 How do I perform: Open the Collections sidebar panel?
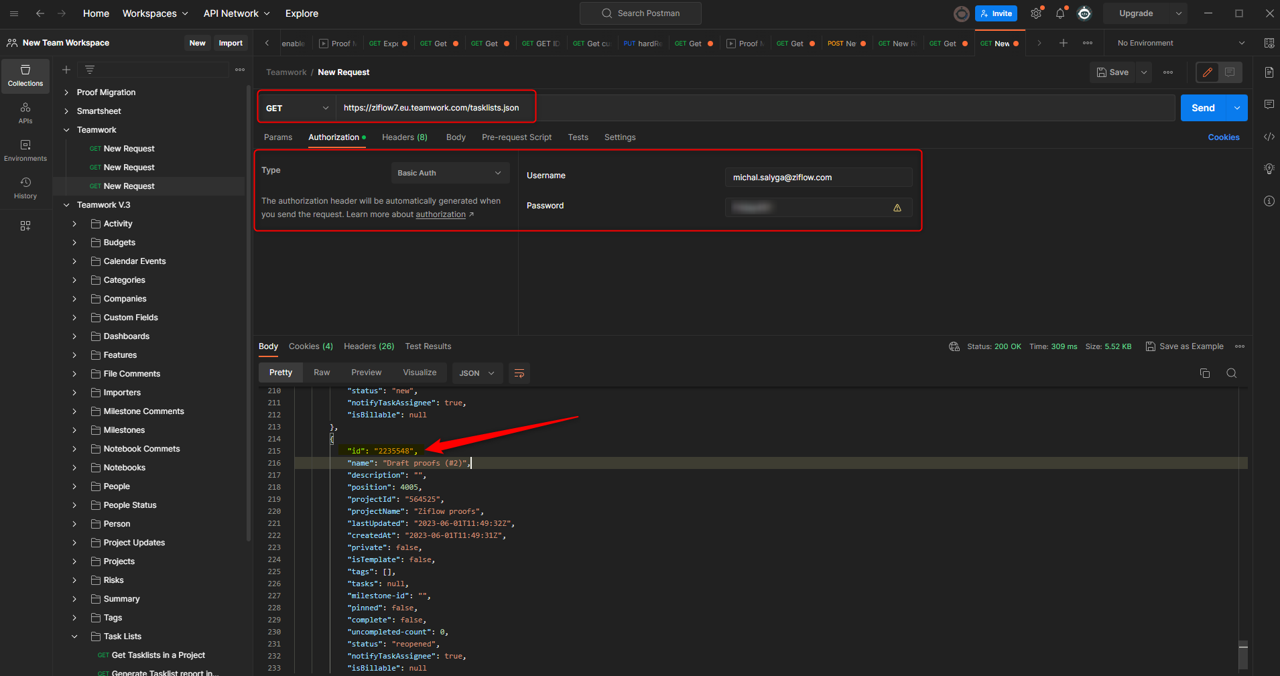(25, 76)
